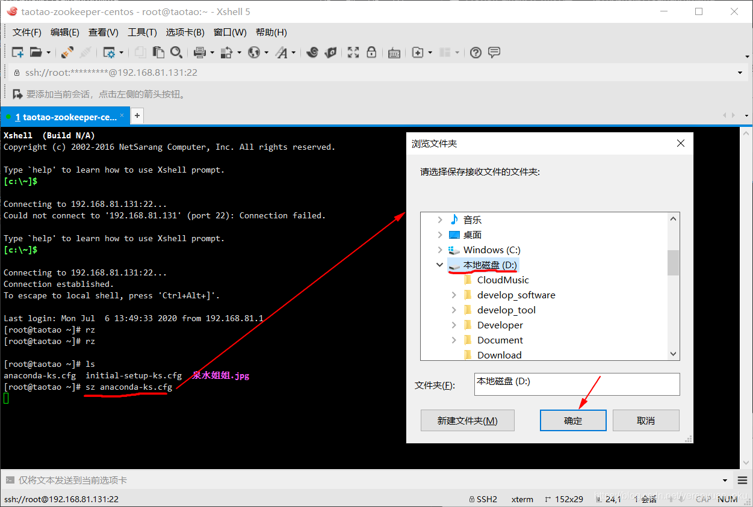This screenshot has width=753, height=507.
Task: Click the Xftp spiral toolbar icon
Action: [312, 53]
